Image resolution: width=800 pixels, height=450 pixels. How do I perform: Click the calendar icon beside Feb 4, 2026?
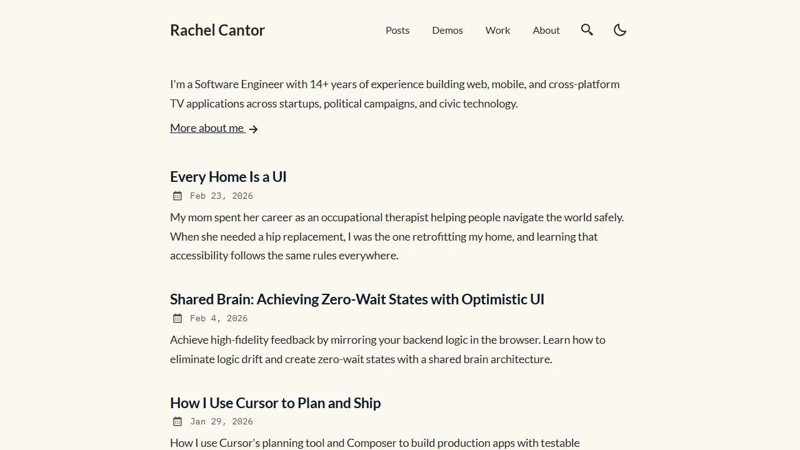pyautogui.click(x=177, y=318)
